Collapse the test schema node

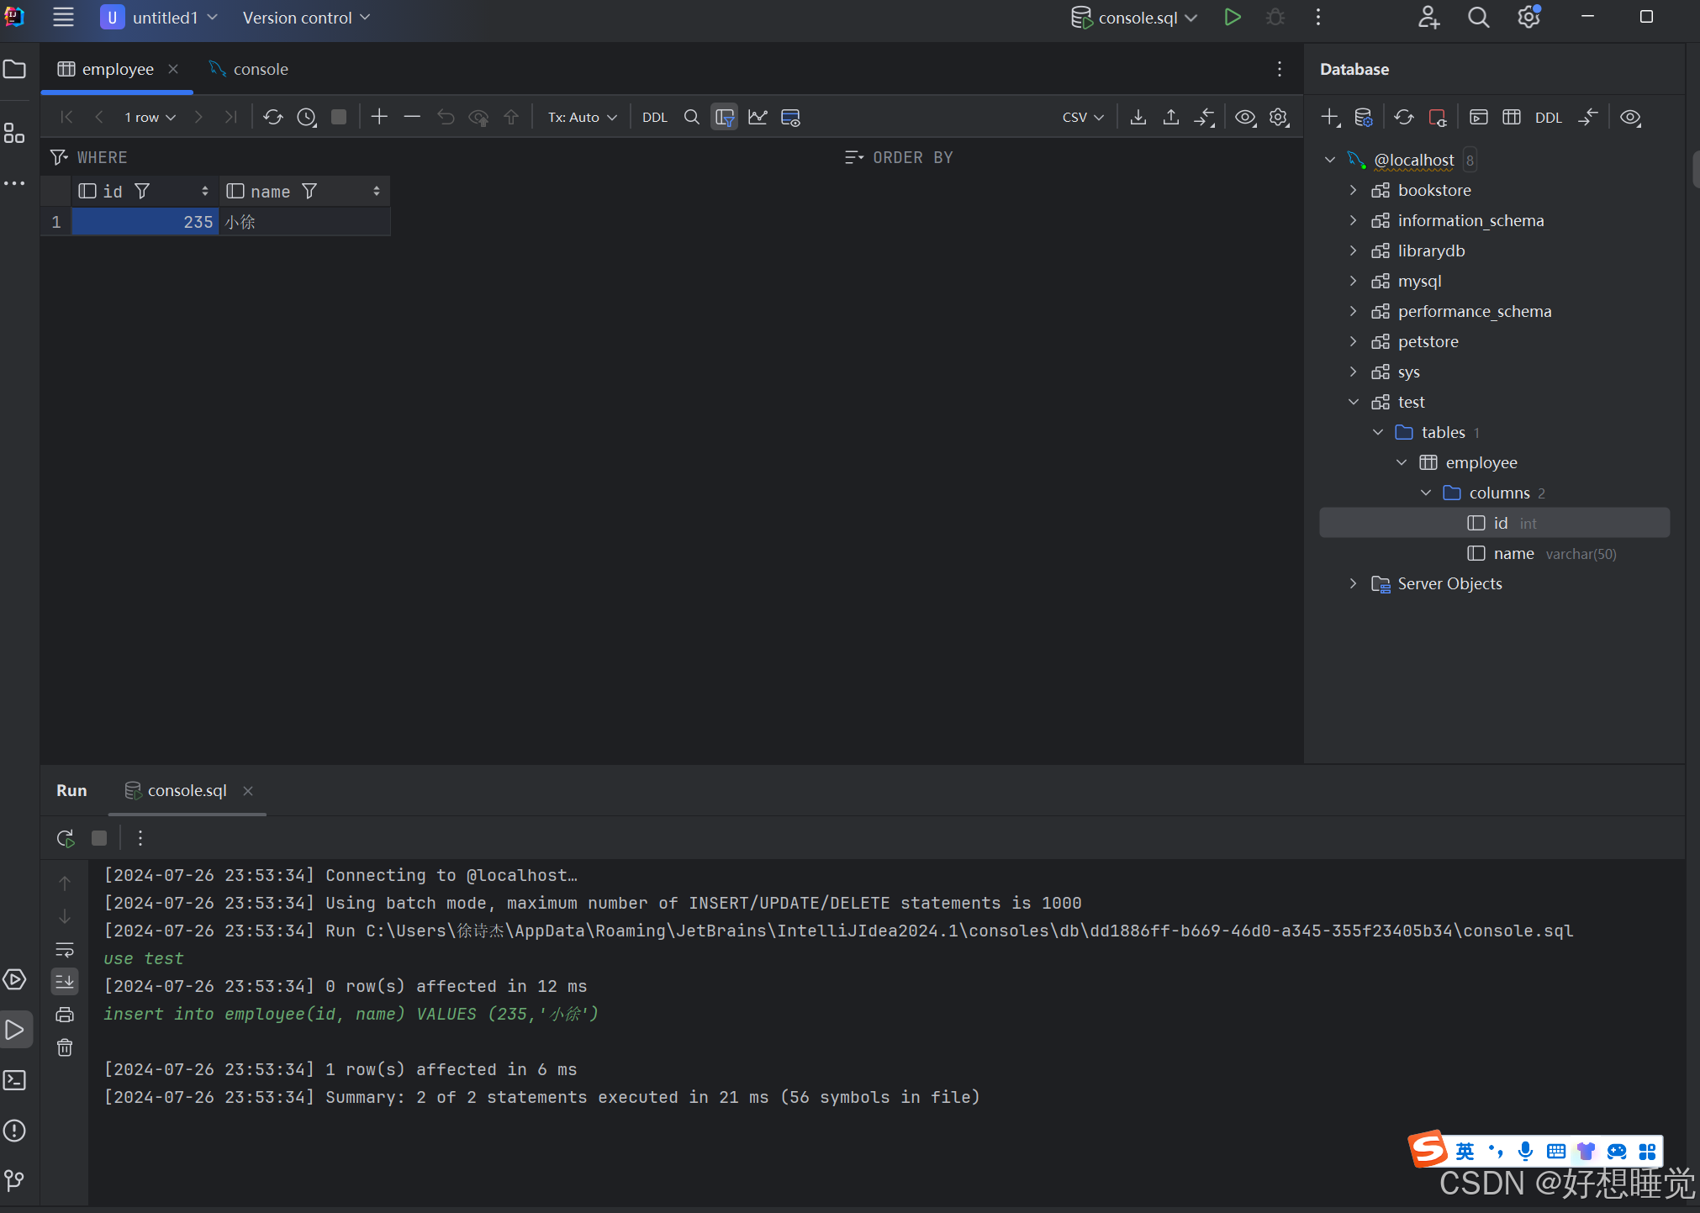click(x=1354, y=402)
